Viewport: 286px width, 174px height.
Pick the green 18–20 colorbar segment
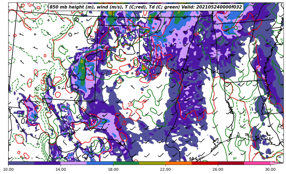point(126,163)
